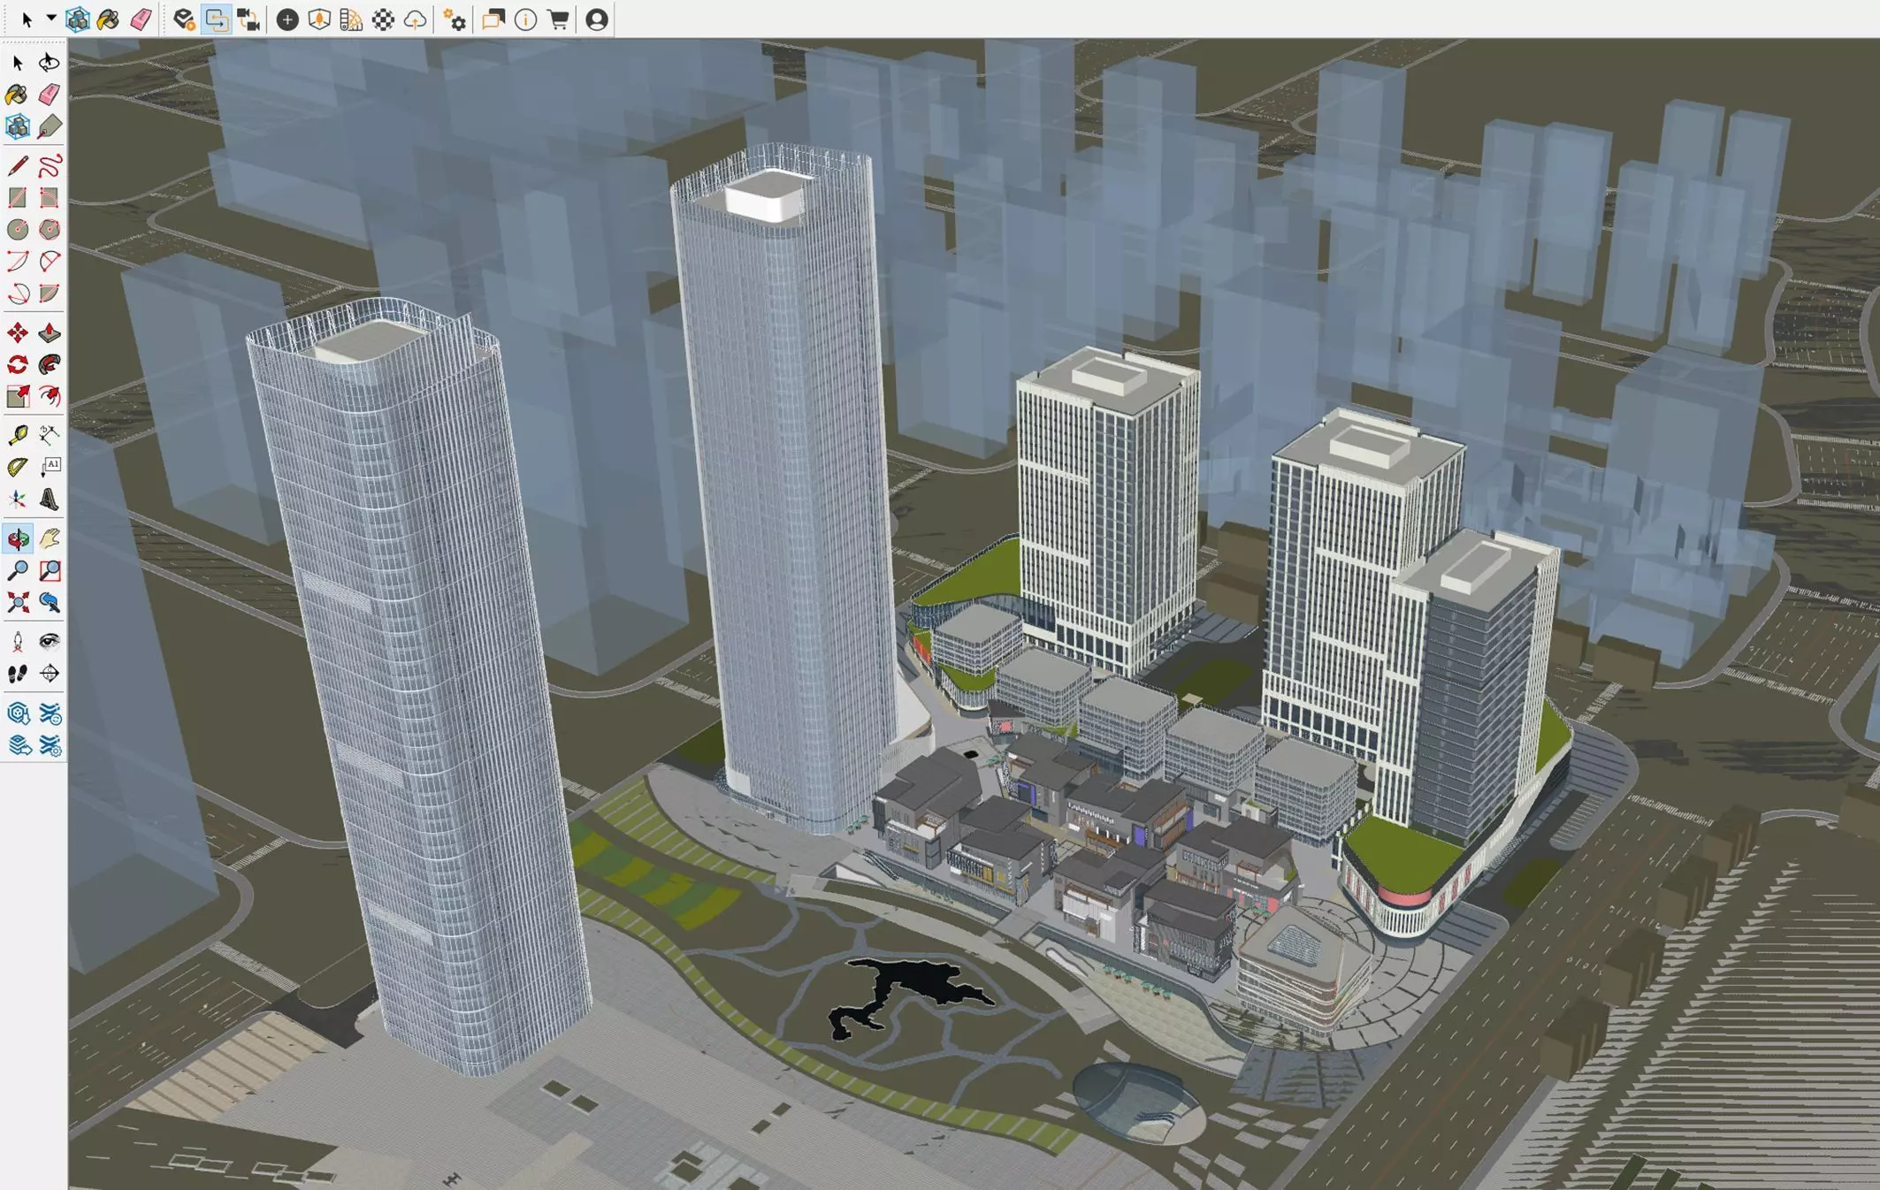The image size is (1880, 1190).
Task: Select the Pie tool
Action: (x=50, y=294)
